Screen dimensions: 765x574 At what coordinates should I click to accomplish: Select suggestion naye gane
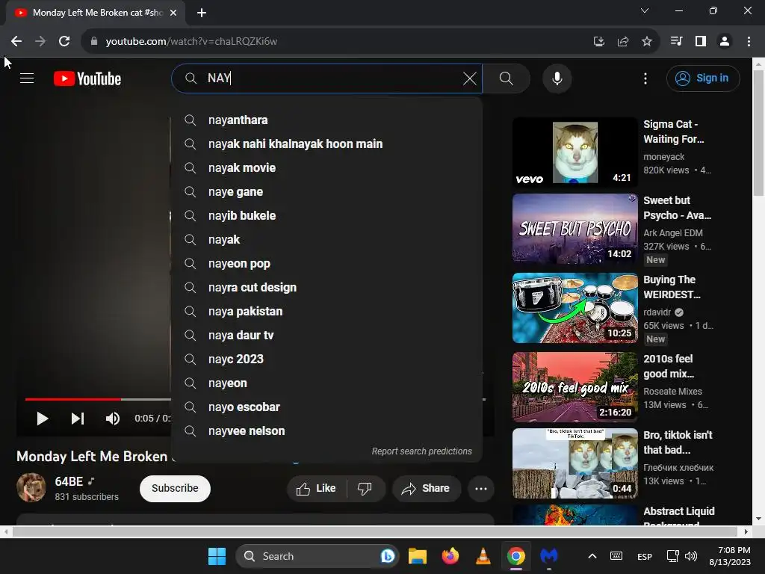point(327,192)
